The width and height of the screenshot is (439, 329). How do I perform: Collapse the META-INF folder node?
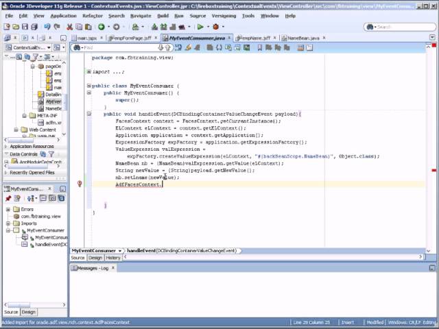tap(25, 116)
